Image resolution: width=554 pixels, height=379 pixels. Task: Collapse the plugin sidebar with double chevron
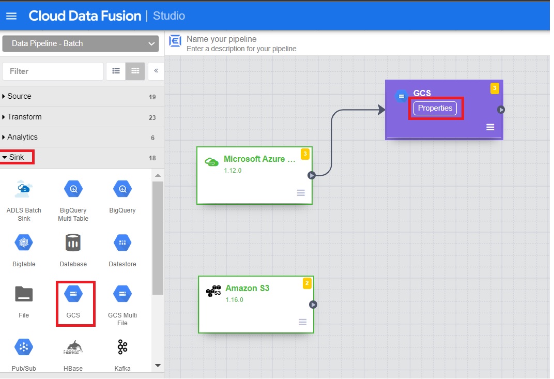(x=156, y=71)
